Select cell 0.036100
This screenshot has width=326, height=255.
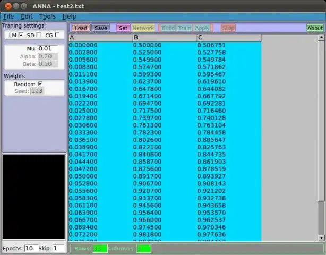click(x=83, y=140)
